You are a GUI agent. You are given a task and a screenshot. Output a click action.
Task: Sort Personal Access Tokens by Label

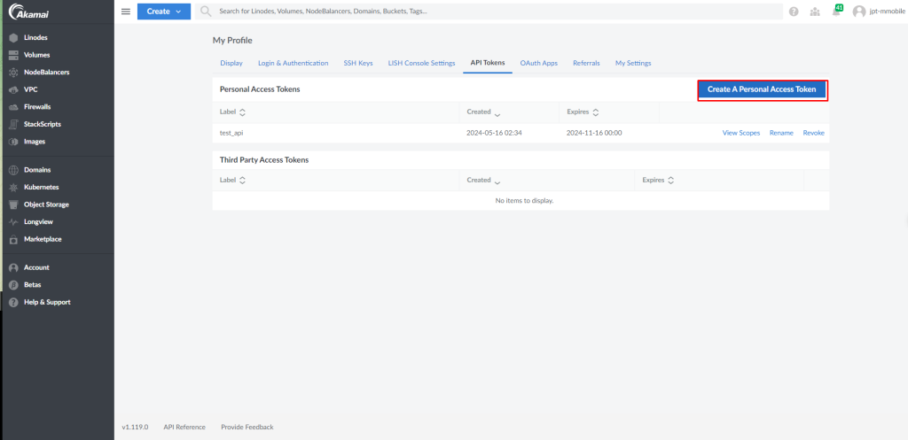[233, 112]
